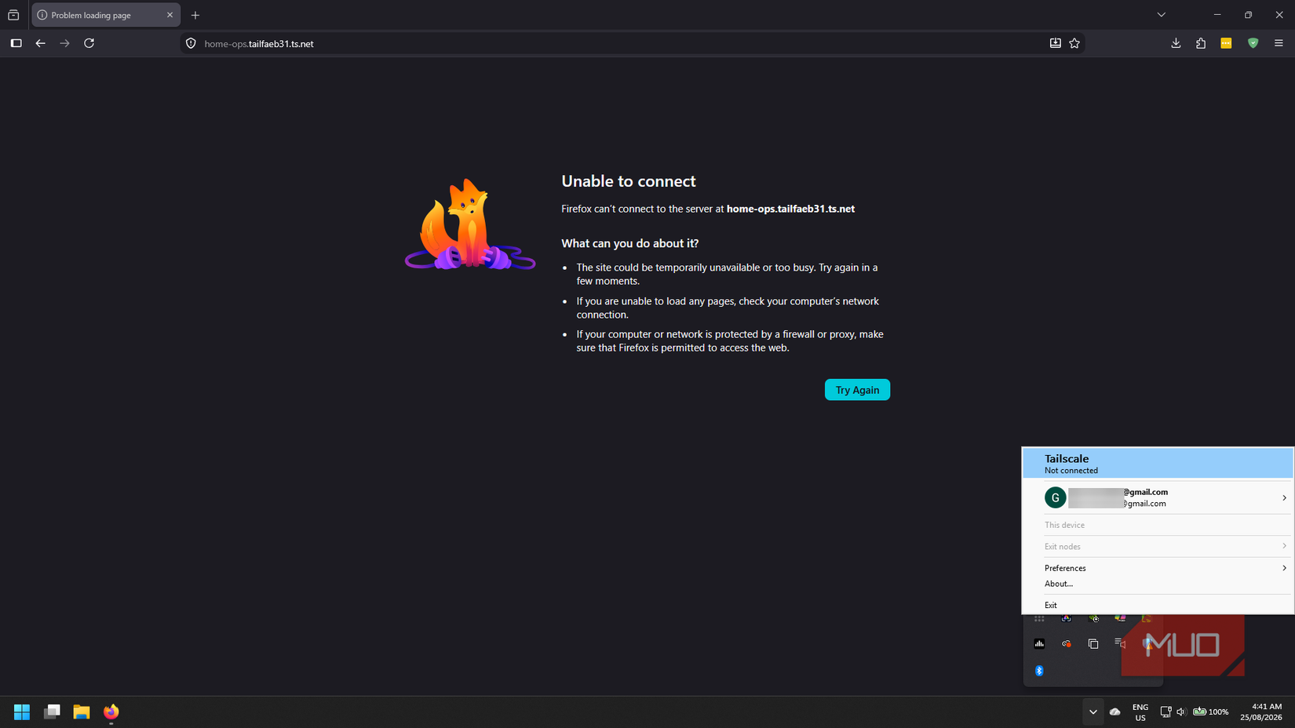Click the audio equalizer tray icon

tap(1039, 644)
